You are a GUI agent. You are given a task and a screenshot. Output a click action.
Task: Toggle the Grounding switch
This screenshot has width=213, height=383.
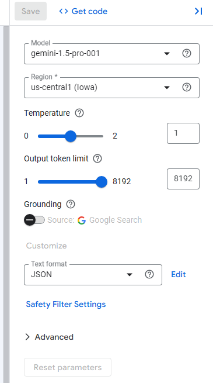pos(34,220)
